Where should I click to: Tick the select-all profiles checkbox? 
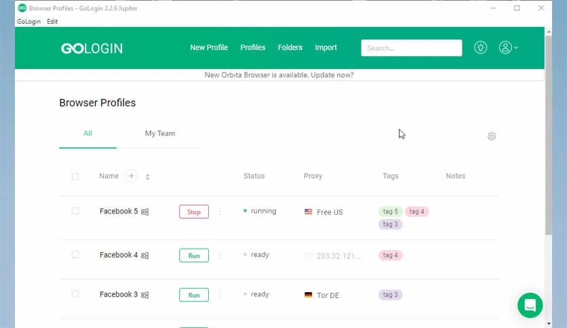point(75,176)
